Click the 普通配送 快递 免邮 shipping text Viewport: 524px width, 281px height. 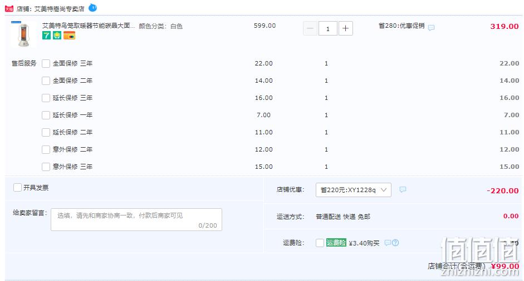[343, 217]
